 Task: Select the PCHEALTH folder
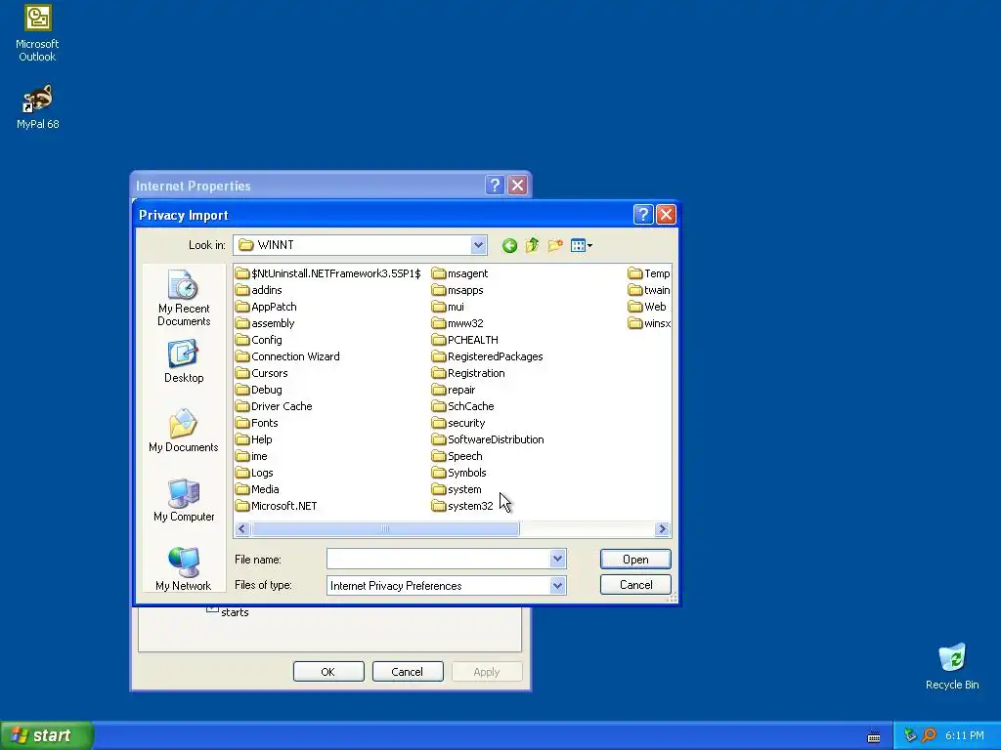pyautogui.click(x=465, y=340)
